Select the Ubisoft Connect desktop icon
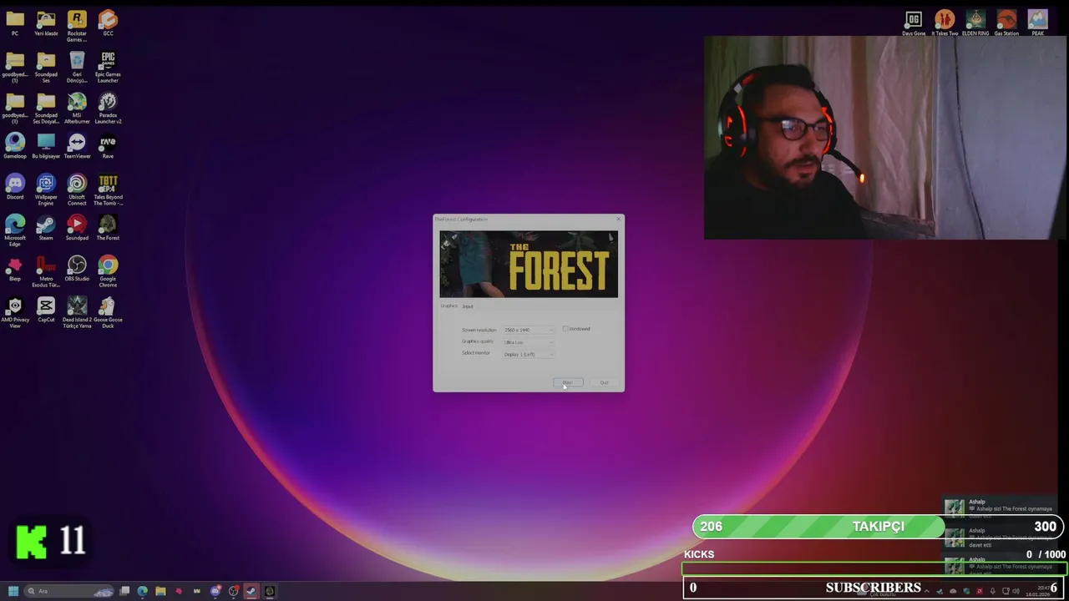Viewport: 1069px width, 601px height. 77,189
